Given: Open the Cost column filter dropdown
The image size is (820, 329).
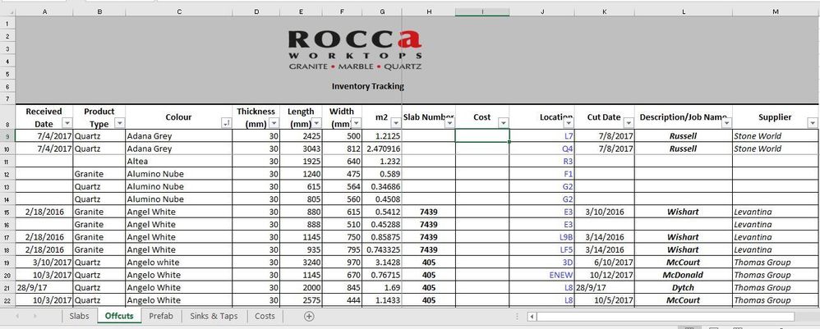Looking at the screenshot, I should pyautogui.click(x=503, y=123).
